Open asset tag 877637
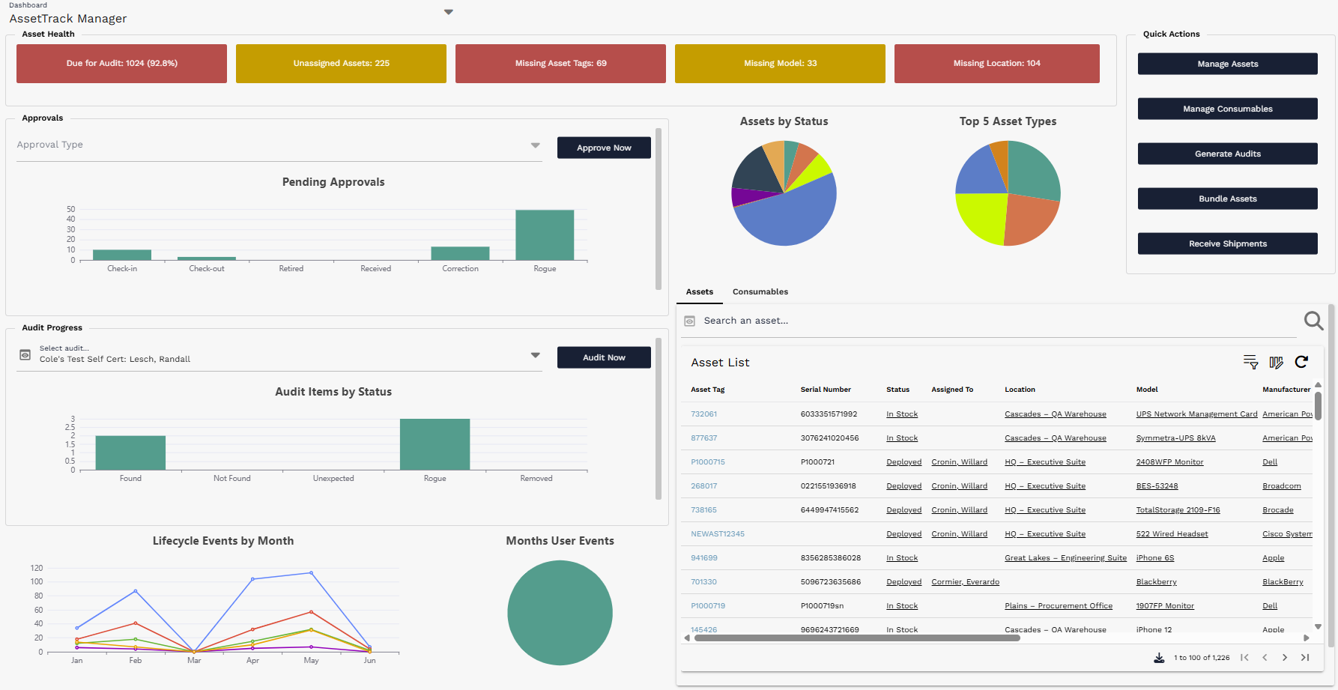The height and width of the screenshot is (690, 1338). [703, 438]
